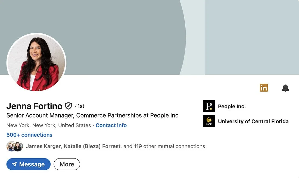Open the UCF logo icon
299x178 pixels.
point(209,121)
